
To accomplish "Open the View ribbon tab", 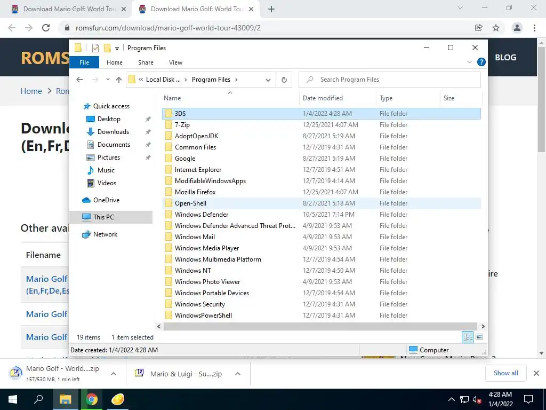I will click(x=175, y=62).
